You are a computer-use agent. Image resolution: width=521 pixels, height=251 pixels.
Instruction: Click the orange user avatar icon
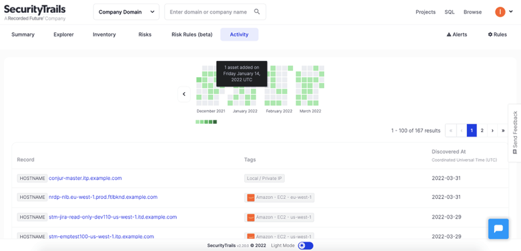click(500, 12)
